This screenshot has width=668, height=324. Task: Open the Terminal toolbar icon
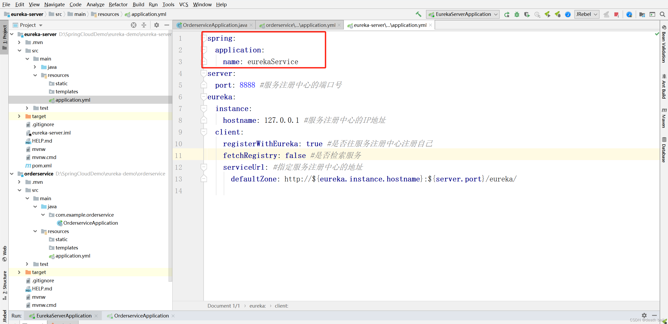pos(653,15)
